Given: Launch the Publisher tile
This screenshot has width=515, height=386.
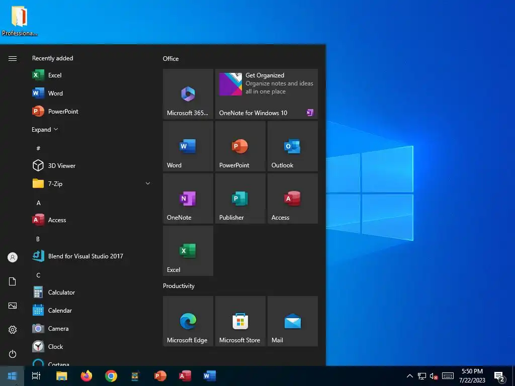Looking at the screenshot, I should (x=240, y=198).
